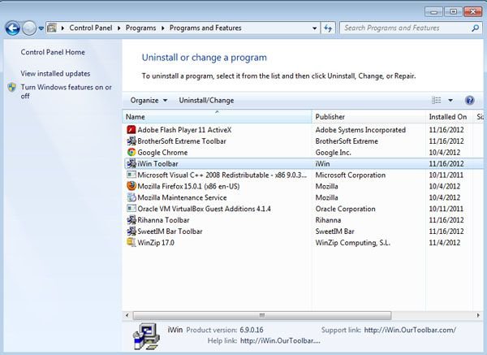Sort list by Publisher column header
This screenshot has height=355, width=487.
[368, 116]
